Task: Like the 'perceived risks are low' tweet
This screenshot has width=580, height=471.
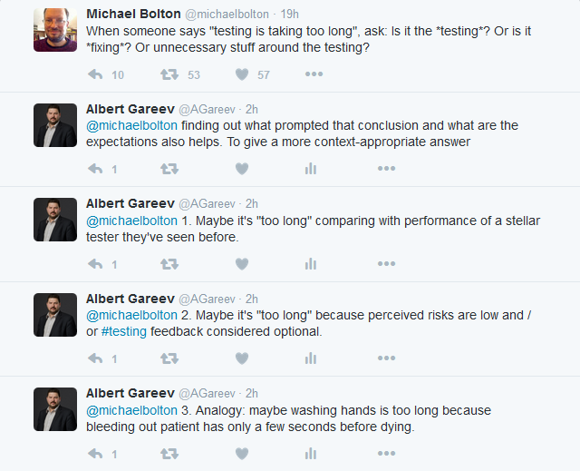Action: click(x=242, y=358)
